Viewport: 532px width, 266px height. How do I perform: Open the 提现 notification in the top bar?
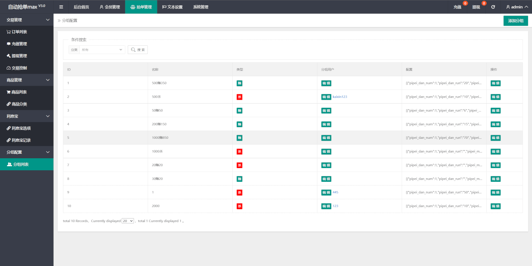[x=476, y=7]
